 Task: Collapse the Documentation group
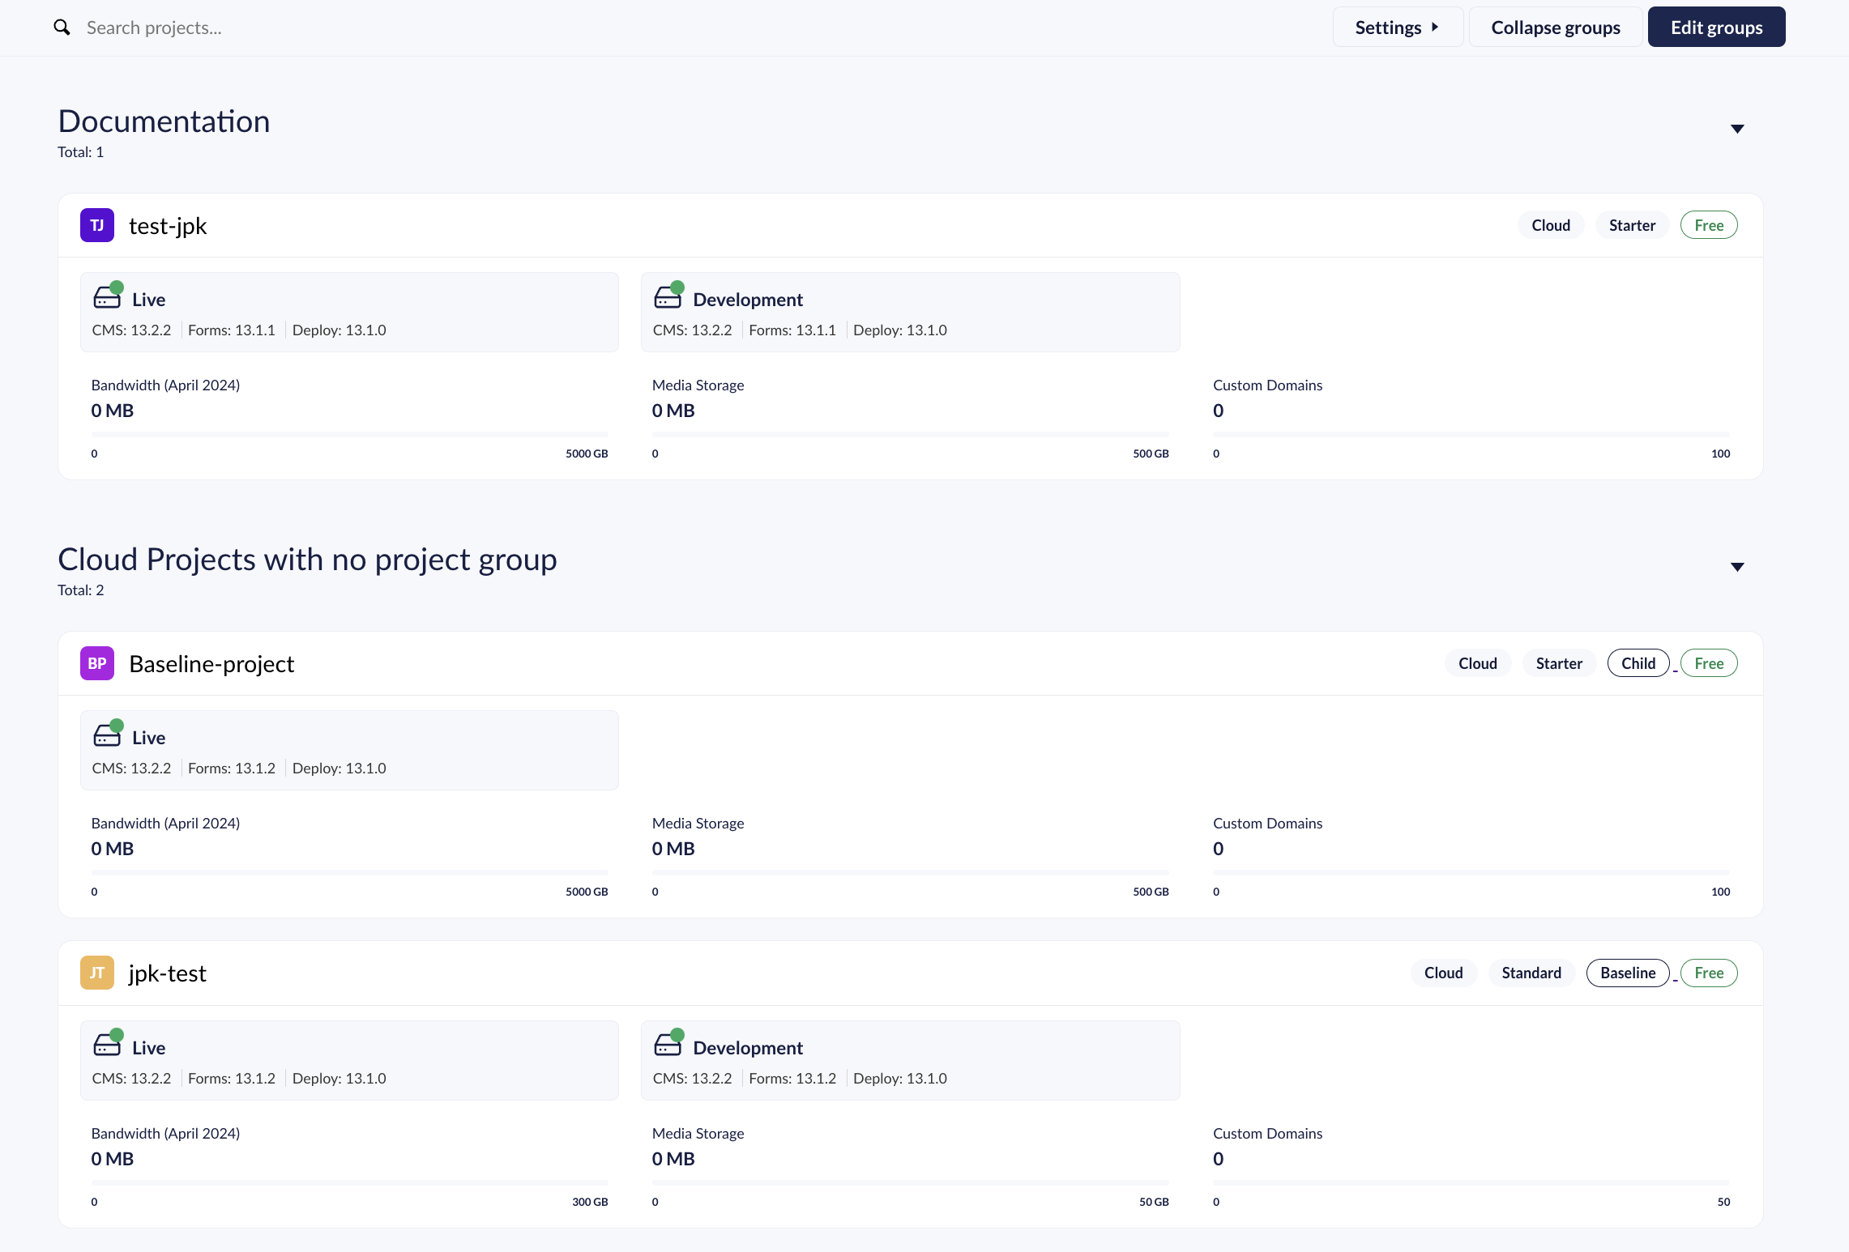tap(1737, 128)
